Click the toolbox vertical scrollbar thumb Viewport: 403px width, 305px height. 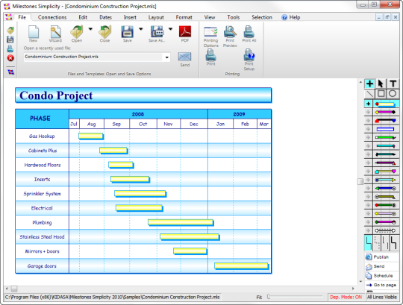pyautogui.click(x=360, y=181)
